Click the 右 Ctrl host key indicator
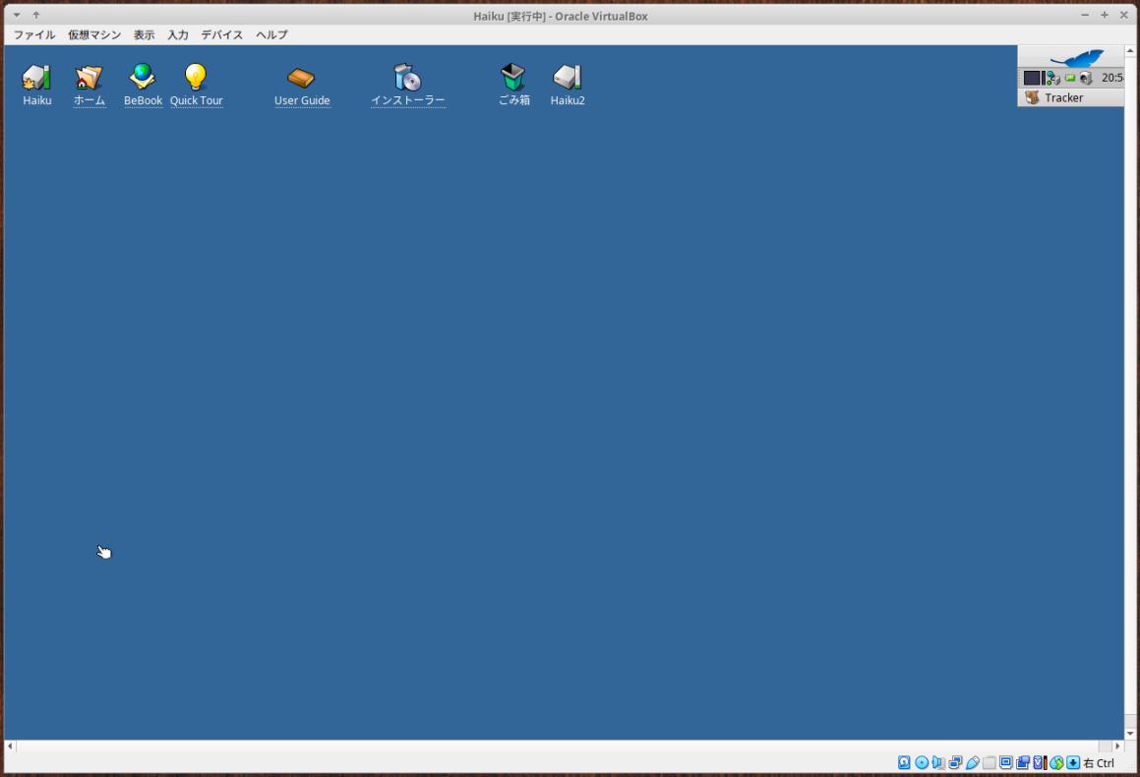 point(1099,762)
